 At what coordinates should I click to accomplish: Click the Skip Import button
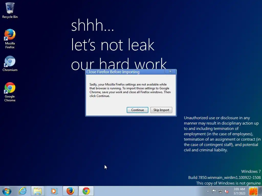coord(161,110)
